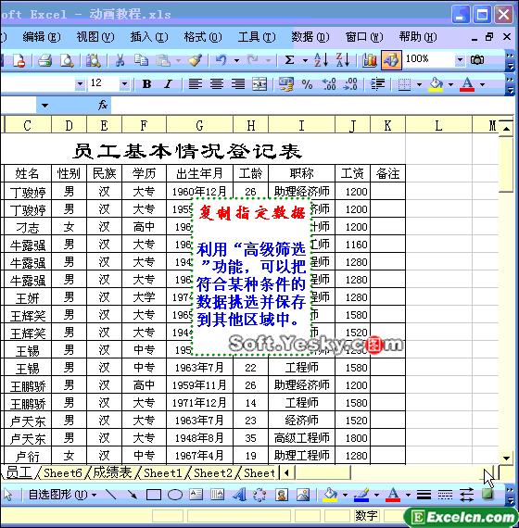
Task: Click the Insert Function fx button
Action: [103, 106]
